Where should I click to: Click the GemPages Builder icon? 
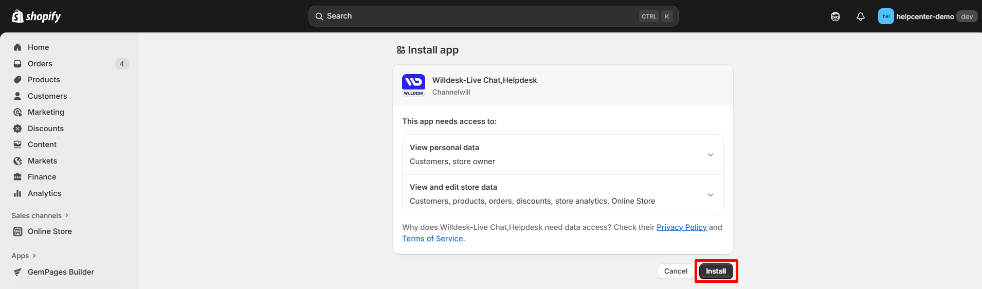(17, 272)
